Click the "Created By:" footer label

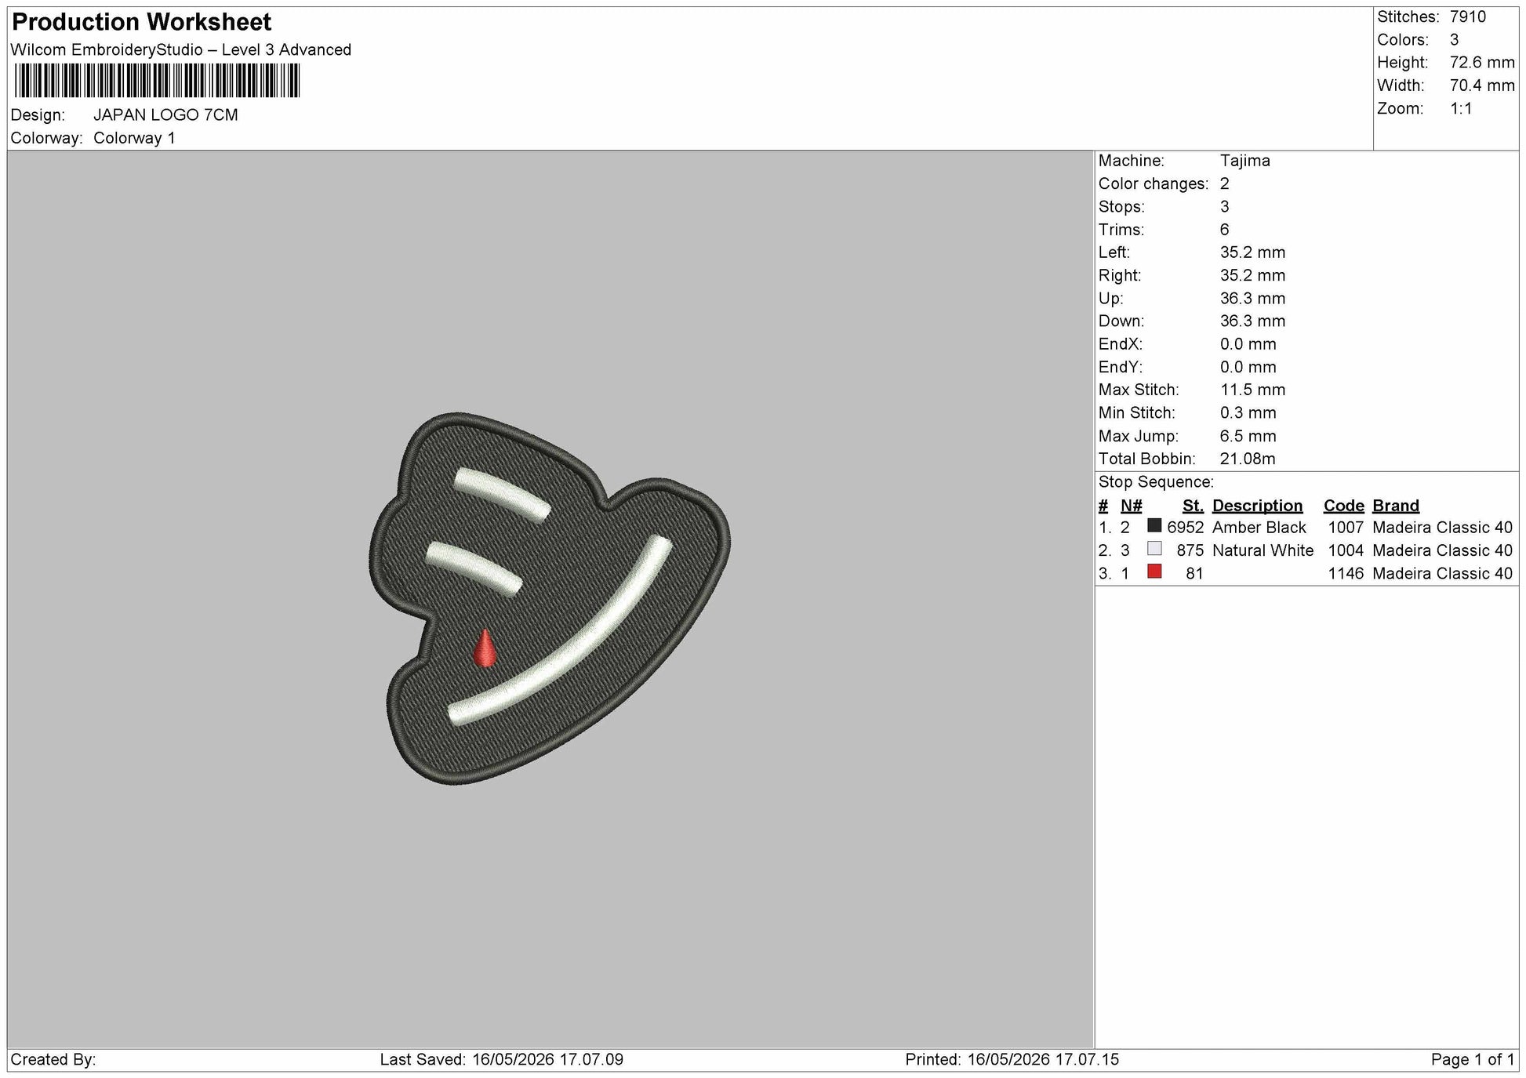click(53, 1060)
